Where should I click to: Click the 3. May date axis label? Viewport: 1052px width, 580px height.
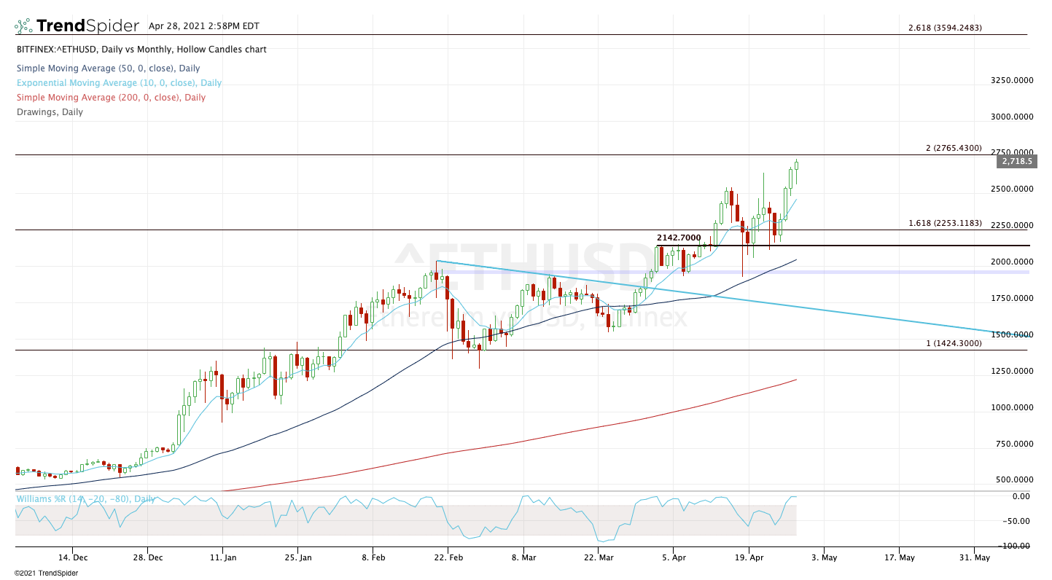tap(824, 557)
